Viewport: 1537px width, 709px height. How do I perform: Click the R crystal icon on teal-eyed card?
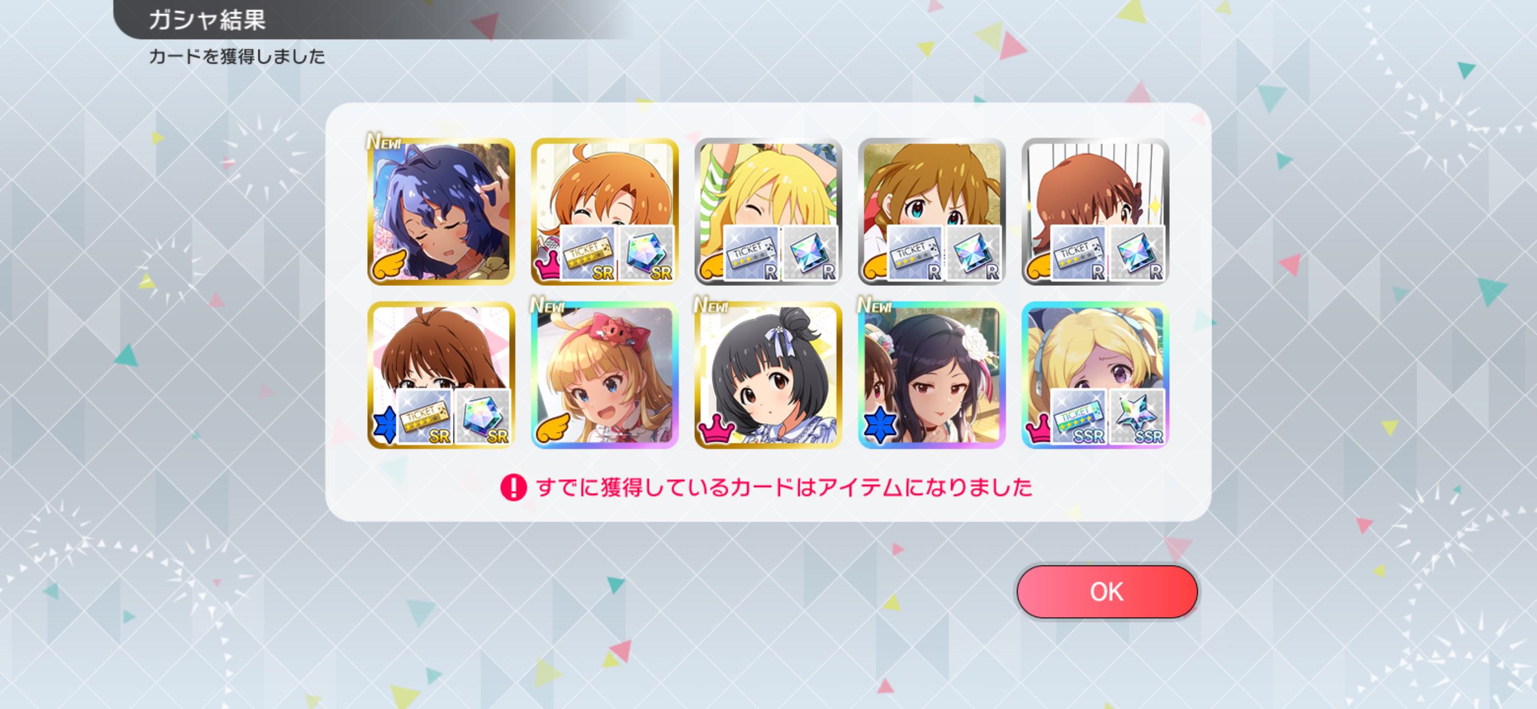(973, 253)
